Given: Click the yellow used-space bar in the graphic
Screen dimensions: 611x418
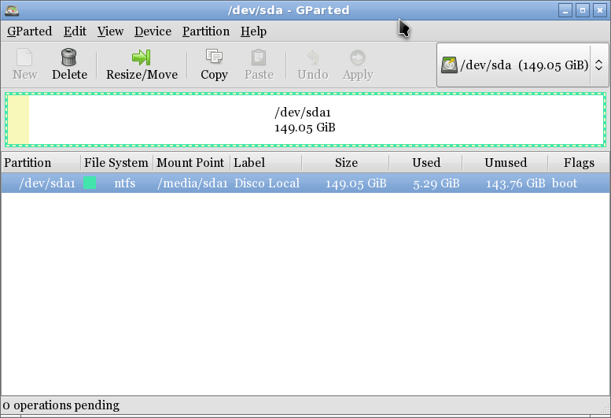Looking at the screenshot, I should [x=19, y=120].
